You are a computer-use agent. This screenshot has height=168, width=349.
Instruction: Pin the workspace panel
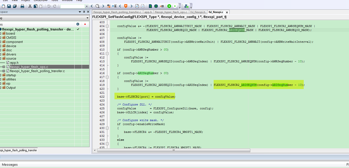point(84,12)
